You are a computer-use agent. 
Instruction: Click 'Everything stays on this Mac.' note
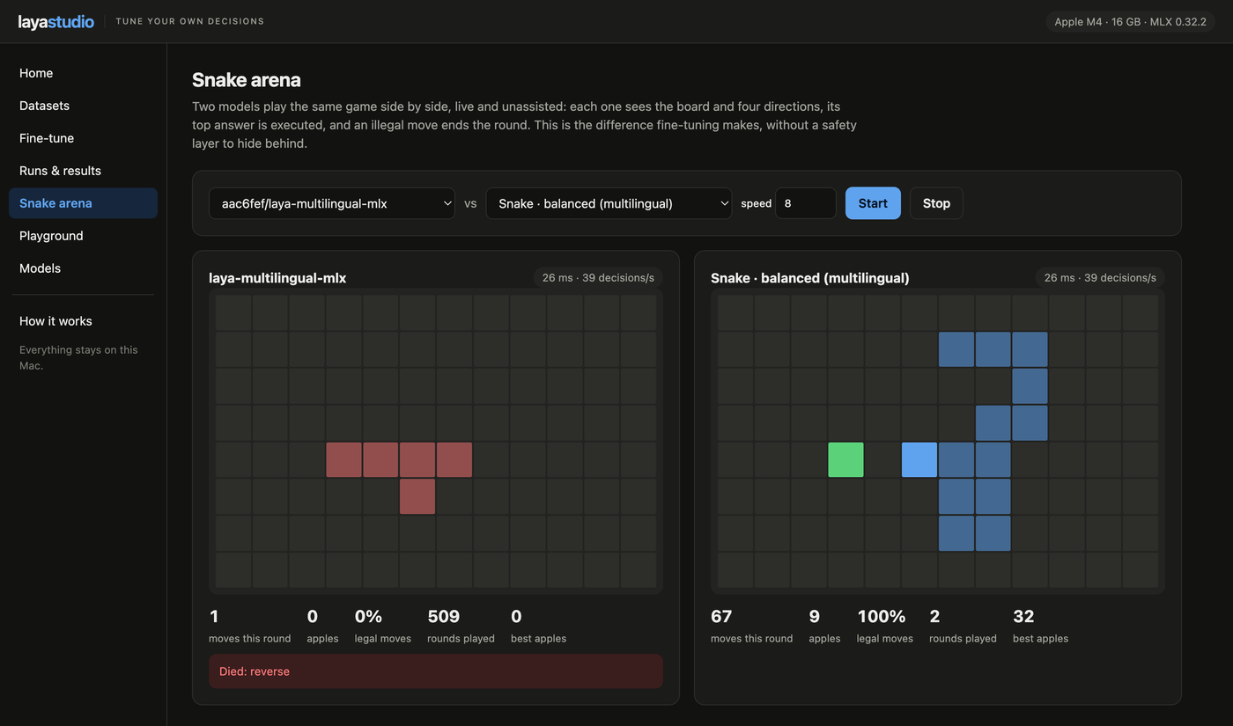(x=79, y=357)
